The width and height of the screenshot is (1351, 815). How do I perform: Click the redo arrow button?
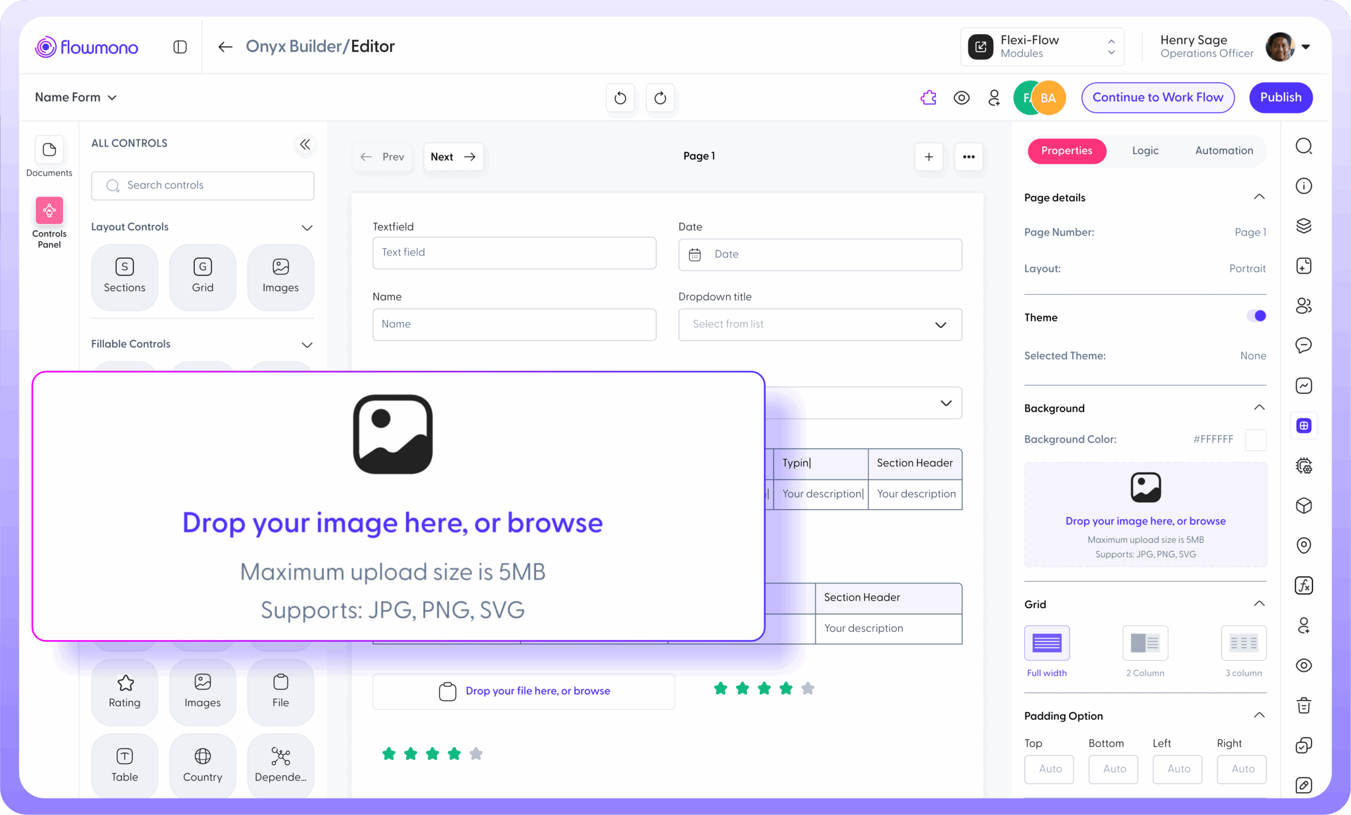coord(660,98)
